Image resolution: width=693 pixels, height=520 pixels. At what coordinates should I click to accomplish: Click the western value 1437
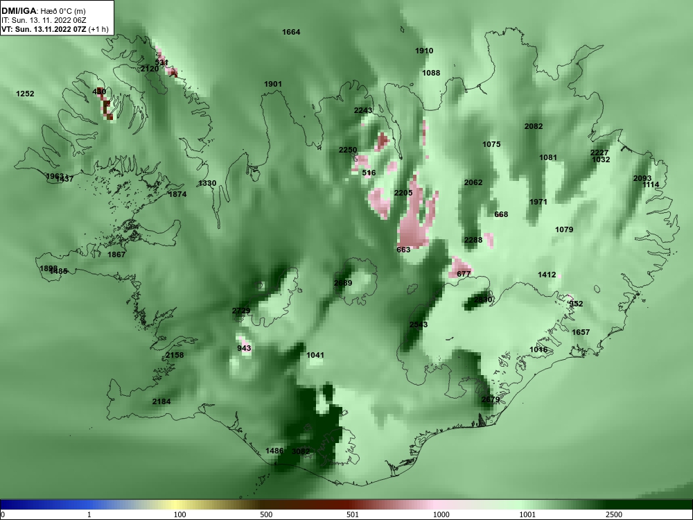pyautogui.click(x=64, y=179)
